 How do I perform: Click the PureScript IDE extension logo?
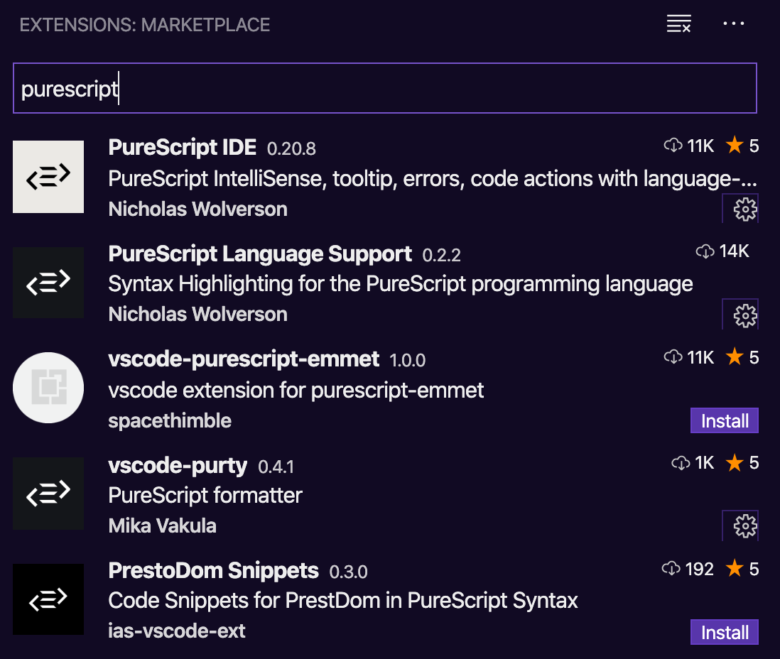pyautogui.click(x=48, y=177)
